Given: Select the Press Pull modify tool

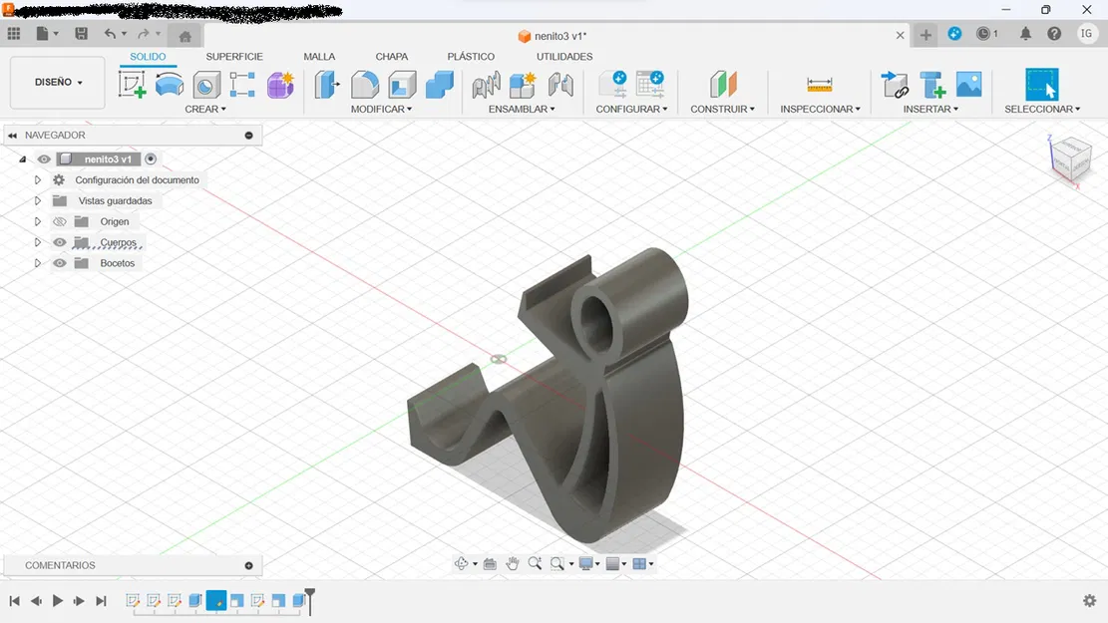Looking at the screenshot, I should [x=325, y=85].
